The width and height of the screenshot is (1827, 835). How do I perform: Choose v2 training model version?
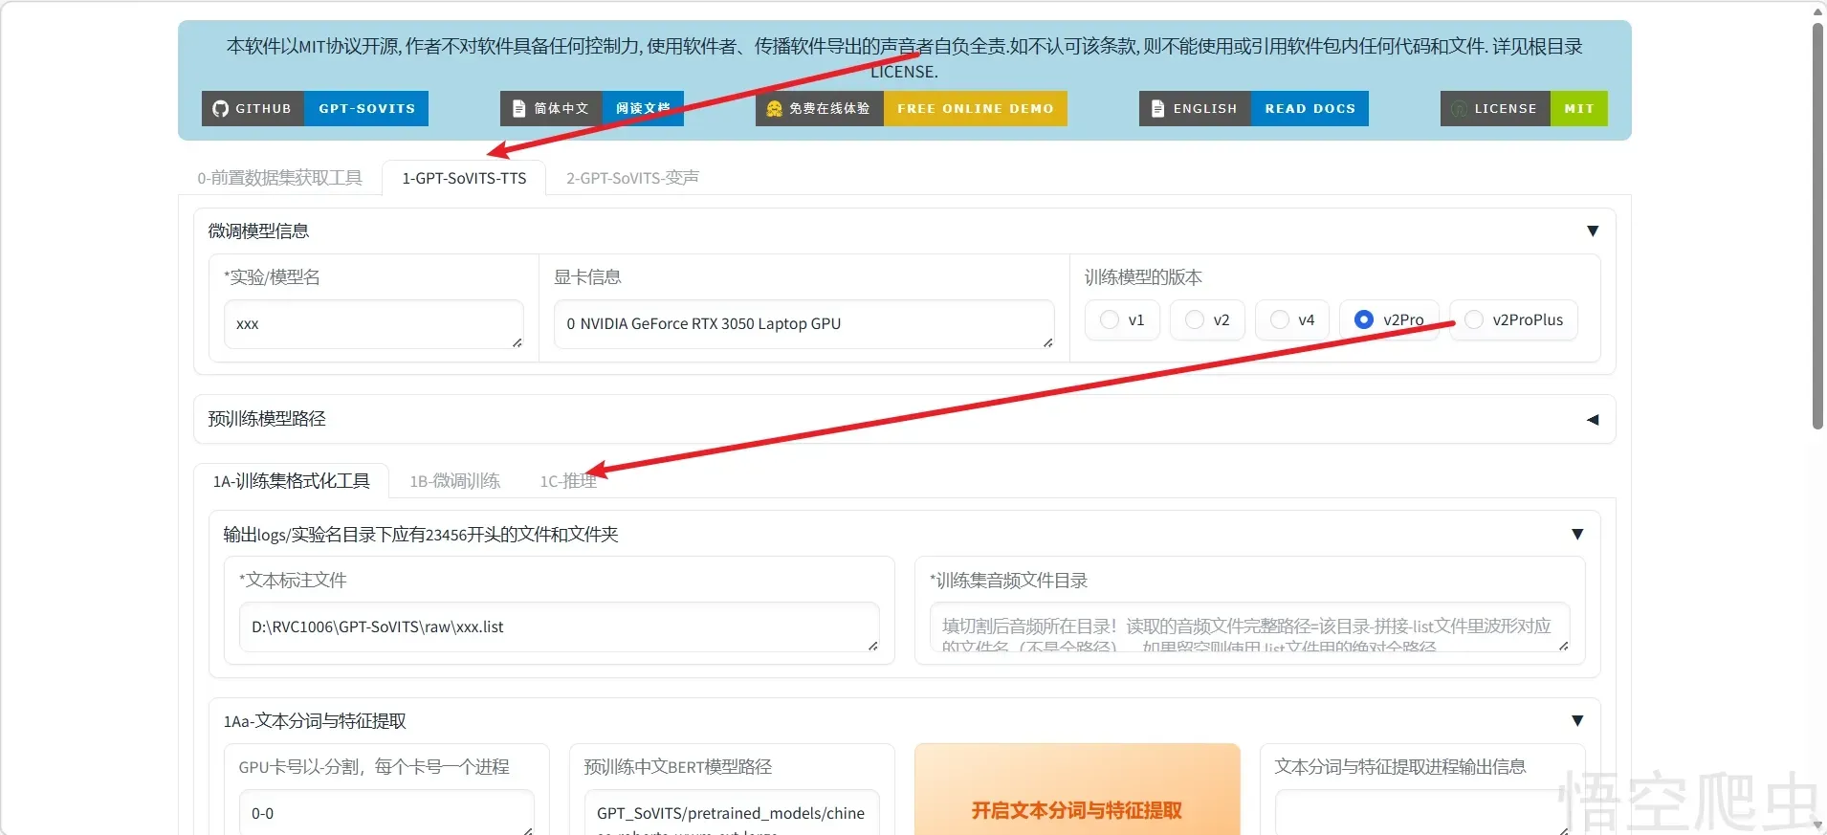pos(1195,320)
